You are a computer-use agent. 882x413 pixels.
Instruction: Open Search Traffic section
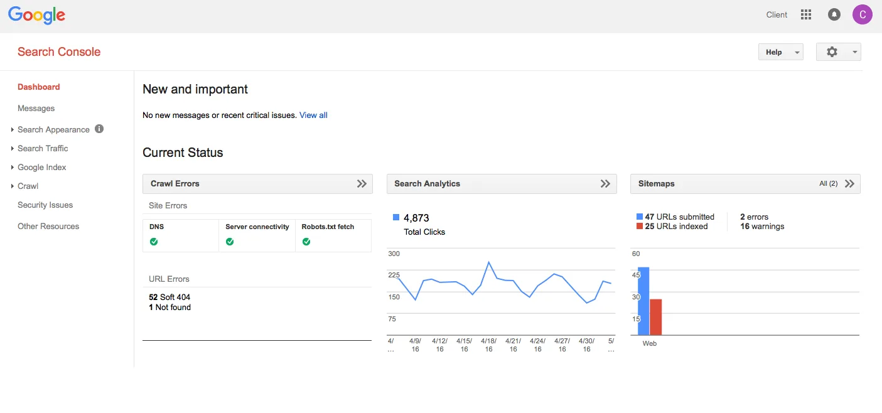[x=43, y=148]
